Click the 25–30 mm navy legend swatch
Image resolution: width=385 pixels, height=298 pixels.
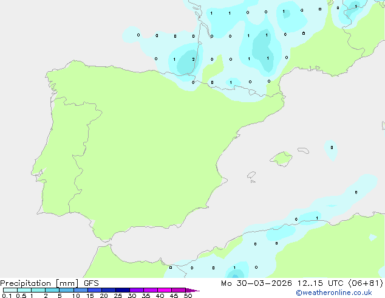click(123, 290)
